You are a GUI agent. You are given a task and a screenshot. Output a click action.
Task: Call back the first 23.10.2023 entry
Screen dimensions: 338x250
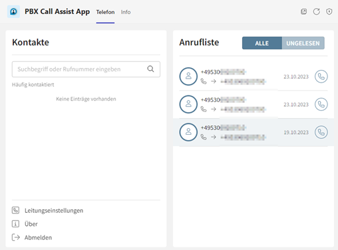tap(321, 77)
